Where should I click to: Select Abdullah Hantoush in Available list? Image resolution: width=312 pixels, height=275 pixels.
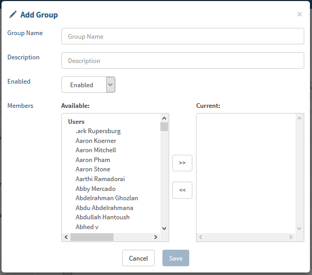(103, 217)
